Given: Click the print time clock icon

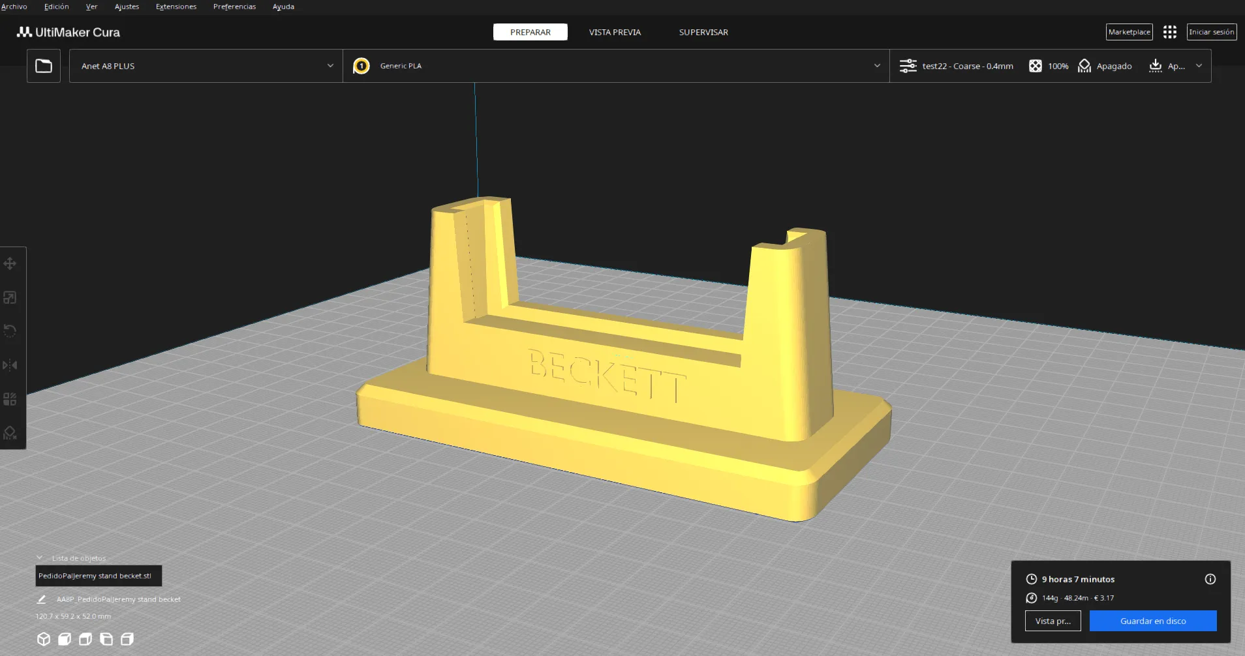Looking at the screenshot, I should [x=1032, y=579].
